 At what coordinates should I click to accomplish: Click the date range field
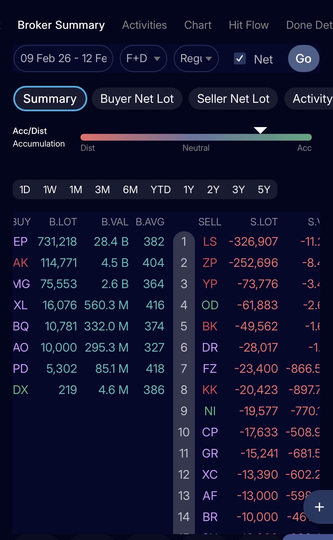point(64,58)
